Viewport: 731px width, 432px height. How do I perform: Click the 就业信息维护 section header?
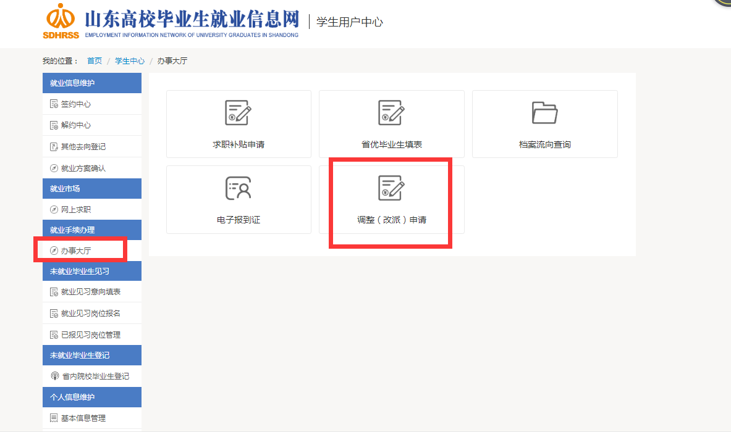tap(72, 83)
